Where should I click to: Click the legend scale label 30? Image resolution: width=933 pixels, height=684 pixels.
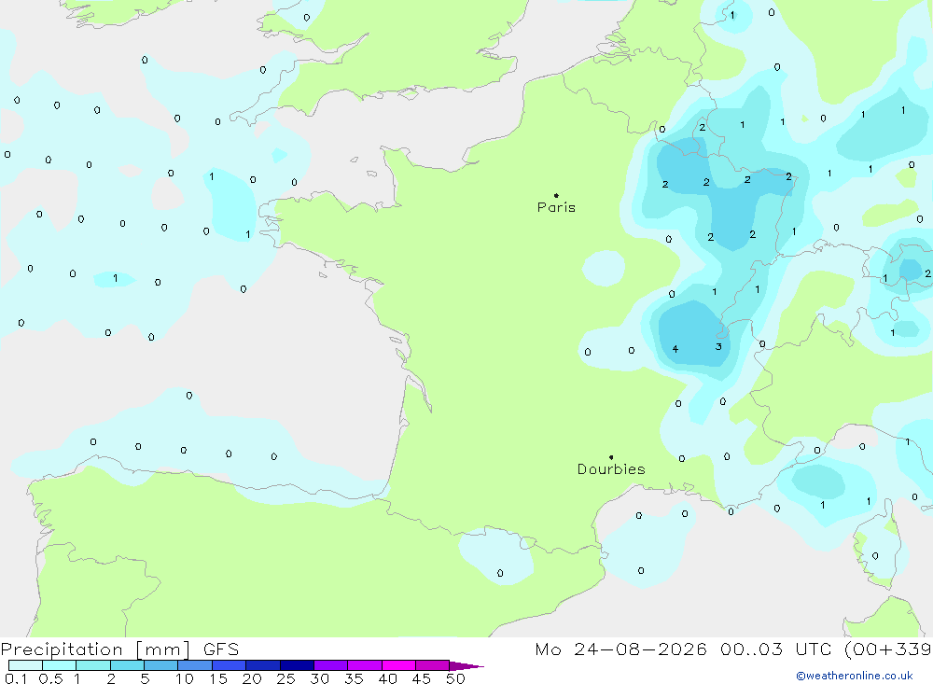coord(320,678)
